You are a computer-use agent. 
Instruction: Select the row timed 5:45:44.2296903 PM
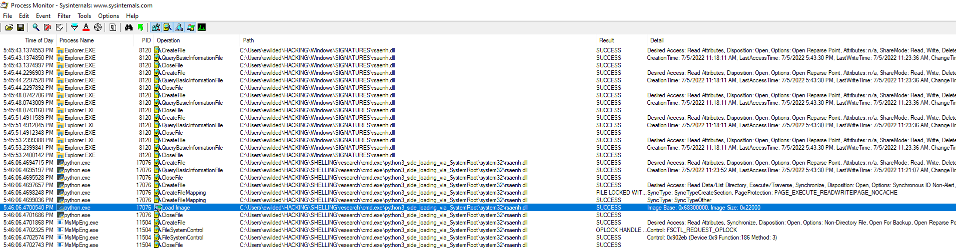point(478,73)
